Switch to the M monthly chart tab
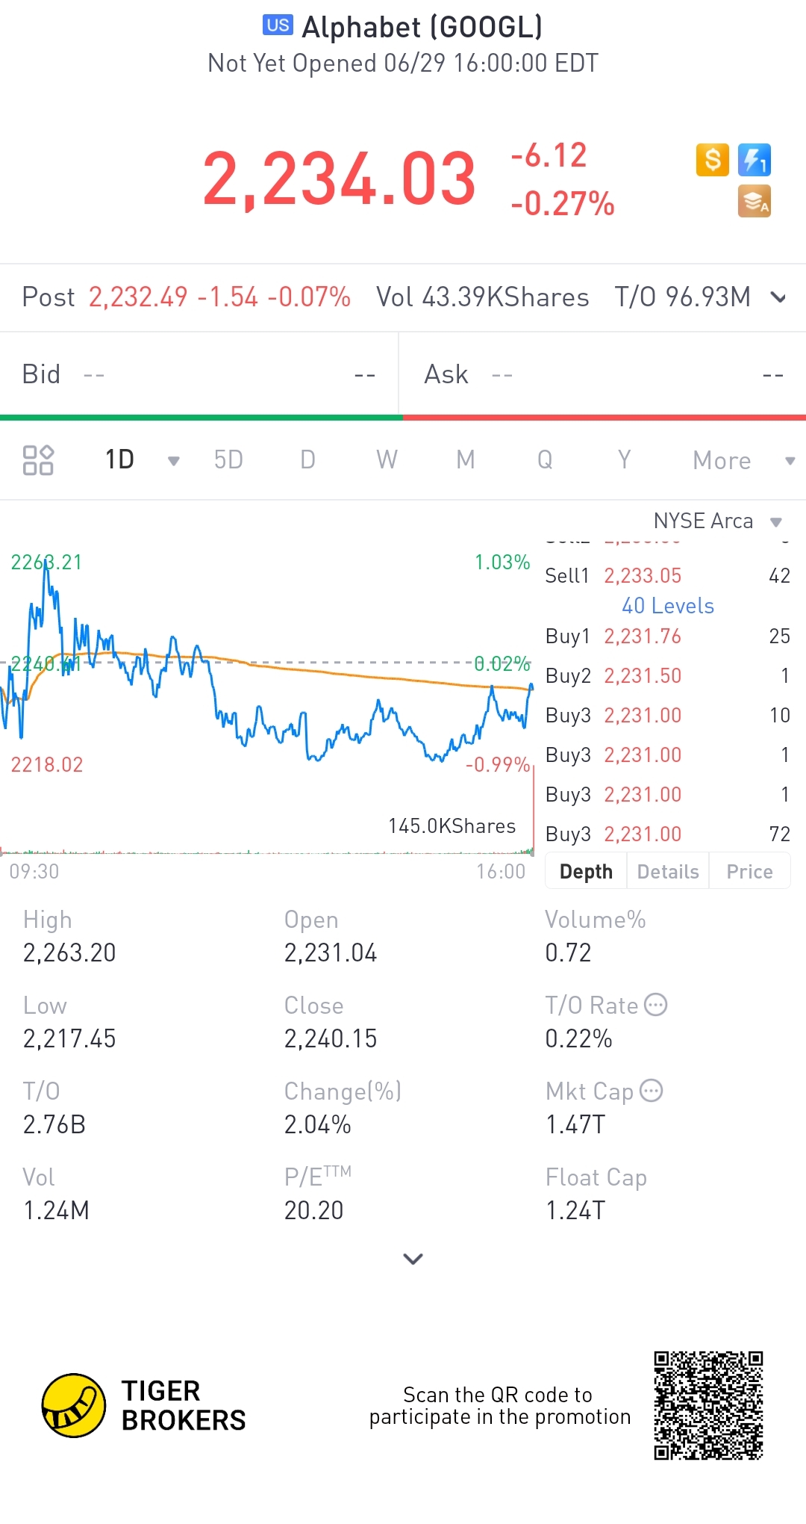Image resolution: width=806 pixels, height=1524 pixels. tap(466, 459)
